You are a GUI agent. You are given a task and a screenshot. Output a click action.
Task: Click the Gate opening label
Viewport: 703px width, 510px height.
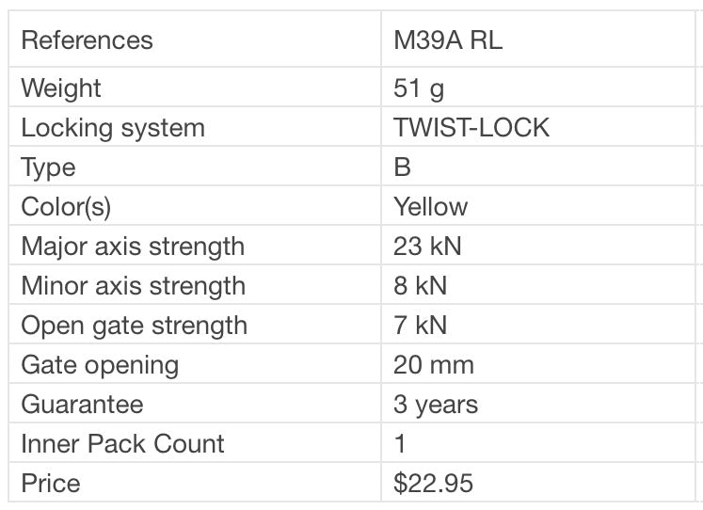pos(100,365)
